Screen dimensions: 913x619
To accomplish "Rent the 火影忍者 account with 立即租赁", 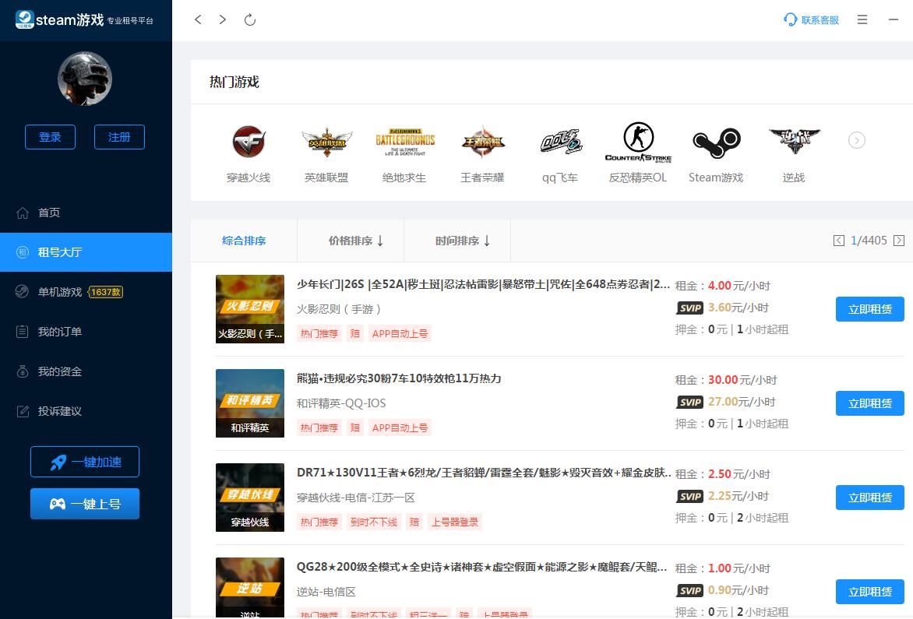I will 869,308.
